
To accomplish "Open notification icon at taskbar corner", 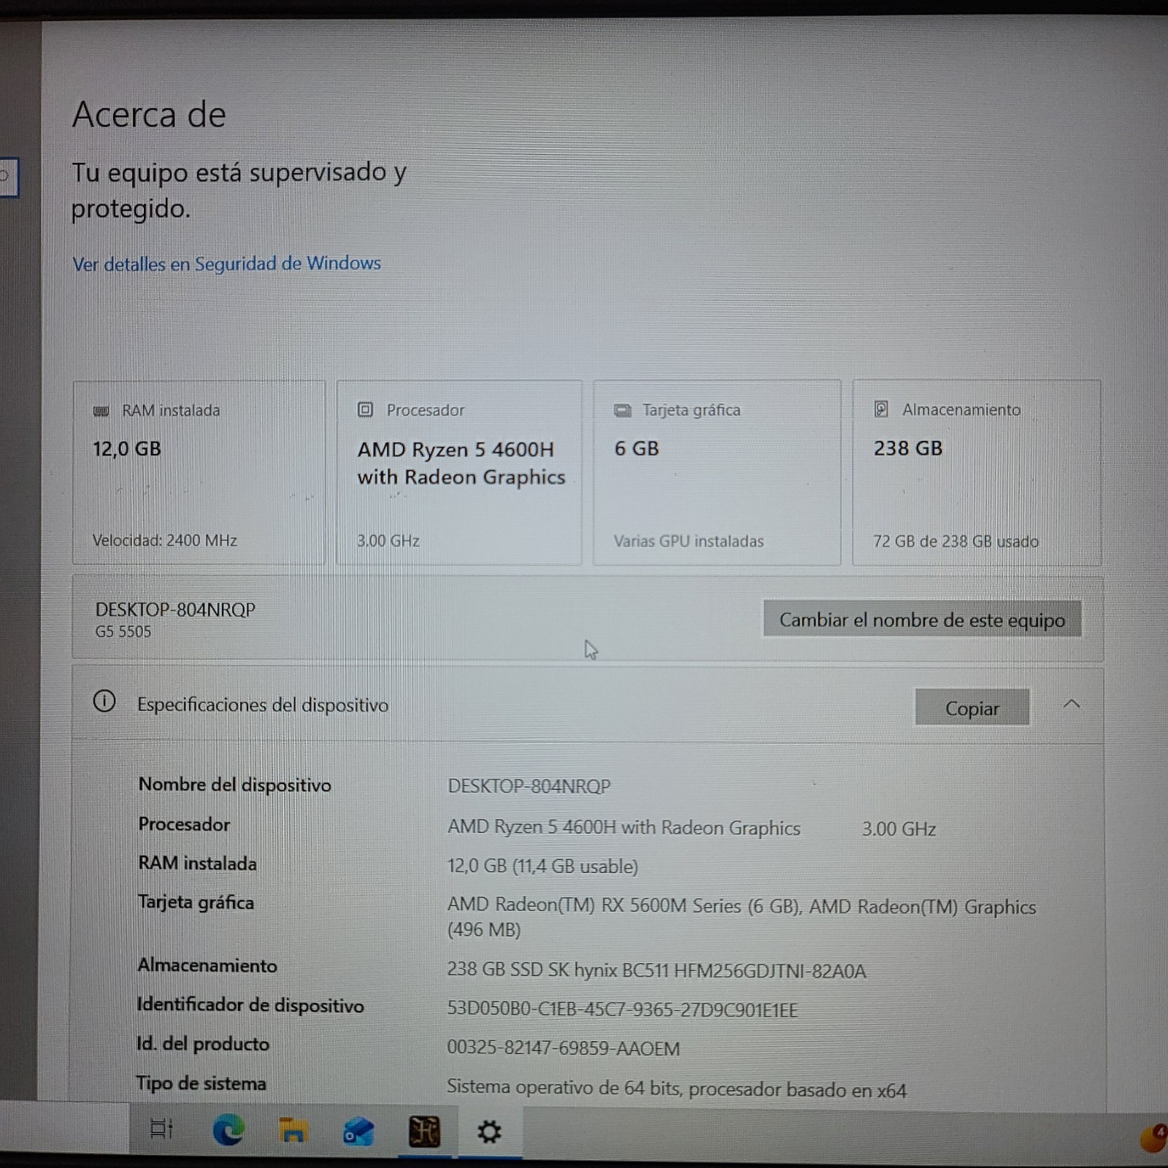I will coord(1153,1137).
